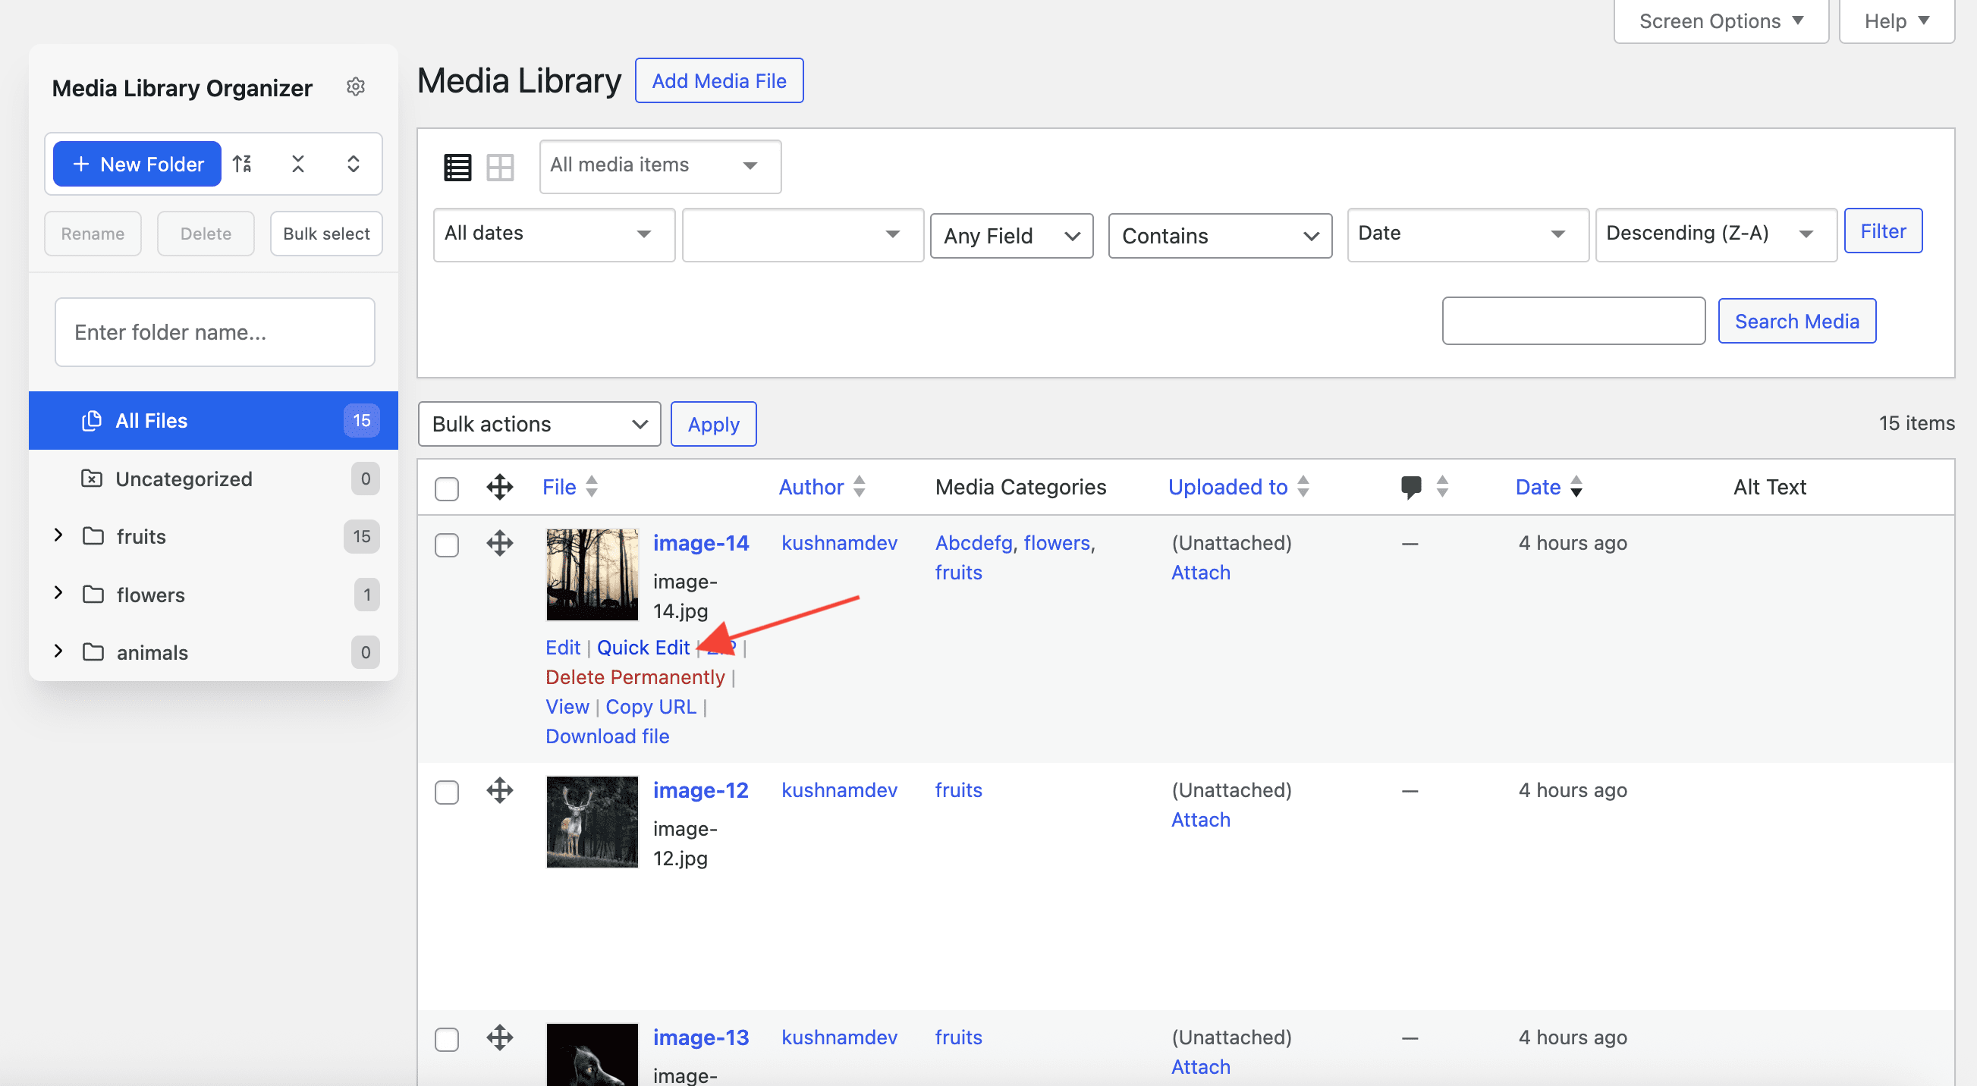Click the comments column bubble icon
1977x1086 pixels.
(1410, 486)
